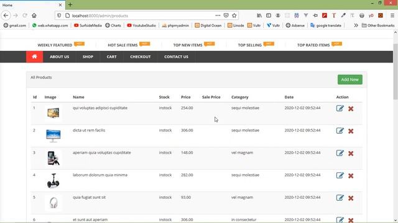Click price cell '254.00'
Image resolution: width=398 pixels, height=223 pixels.
[187, 108]
